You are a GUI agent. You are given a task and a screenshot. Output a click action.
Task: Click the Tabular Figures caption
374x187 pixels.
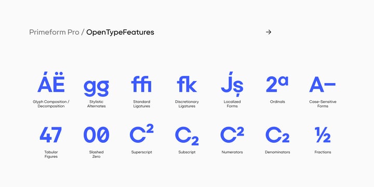point(51,154)
